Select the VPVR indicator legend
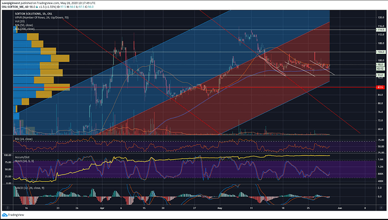Viewport: 388px width, 220px height. [42, 17]
